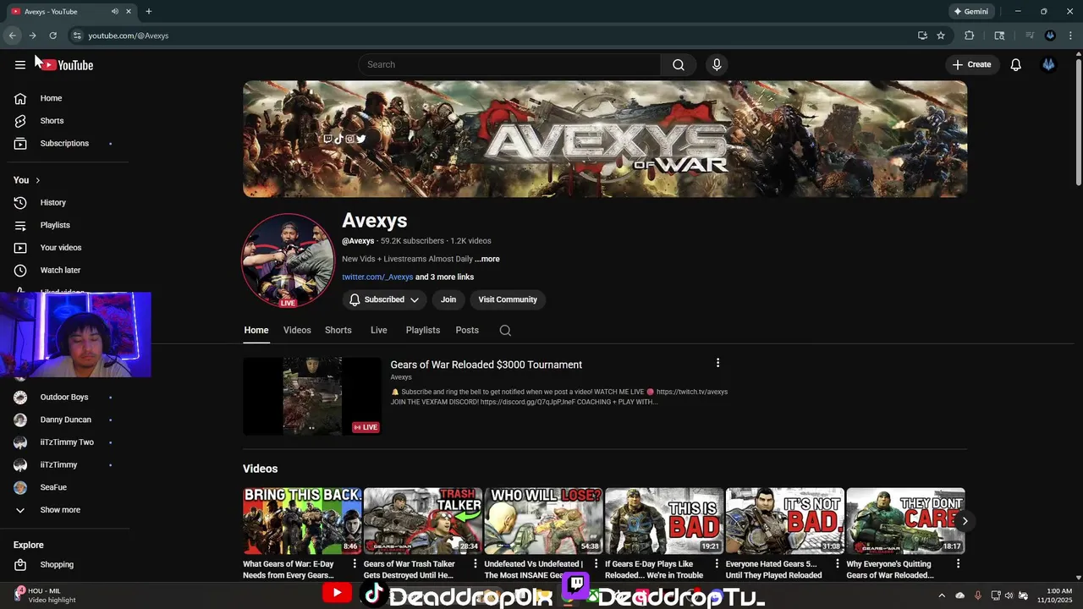
Task: Open the Subscribed notification dropdown
Action: pos(385,299)
